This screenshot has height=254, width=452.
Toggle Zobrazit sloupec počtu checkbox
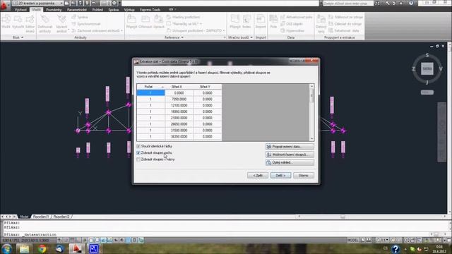coord(138,152)
